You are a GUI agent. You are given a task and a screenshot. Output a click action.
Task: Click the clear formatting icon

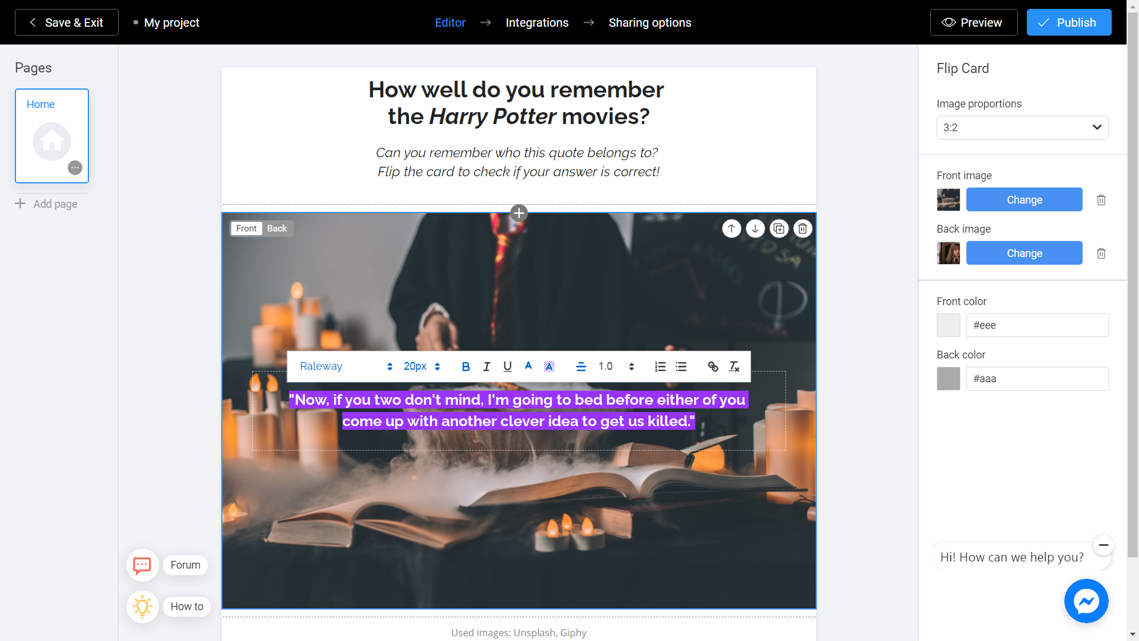tap(734, 366)
